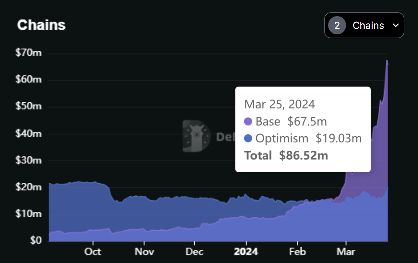Click the blue Optimism legend dot
The width and height of the screenshot is (418, 263).
pos(248,139)
